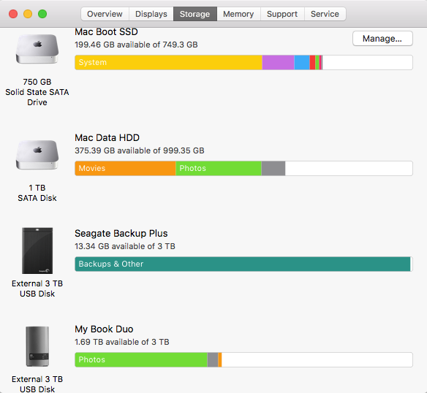Viewport: 427px width, 393px height.
Task: Switch to the Service tab
Action: [x=325, y=14]
